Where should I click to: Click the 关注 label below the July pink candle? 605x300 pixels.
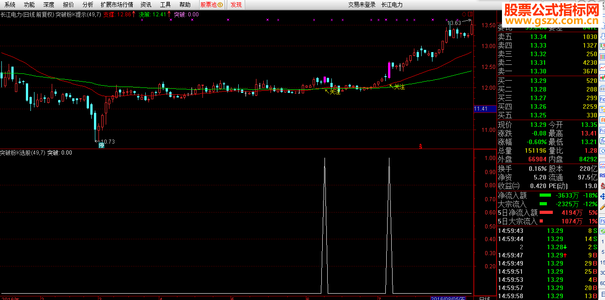399,87
